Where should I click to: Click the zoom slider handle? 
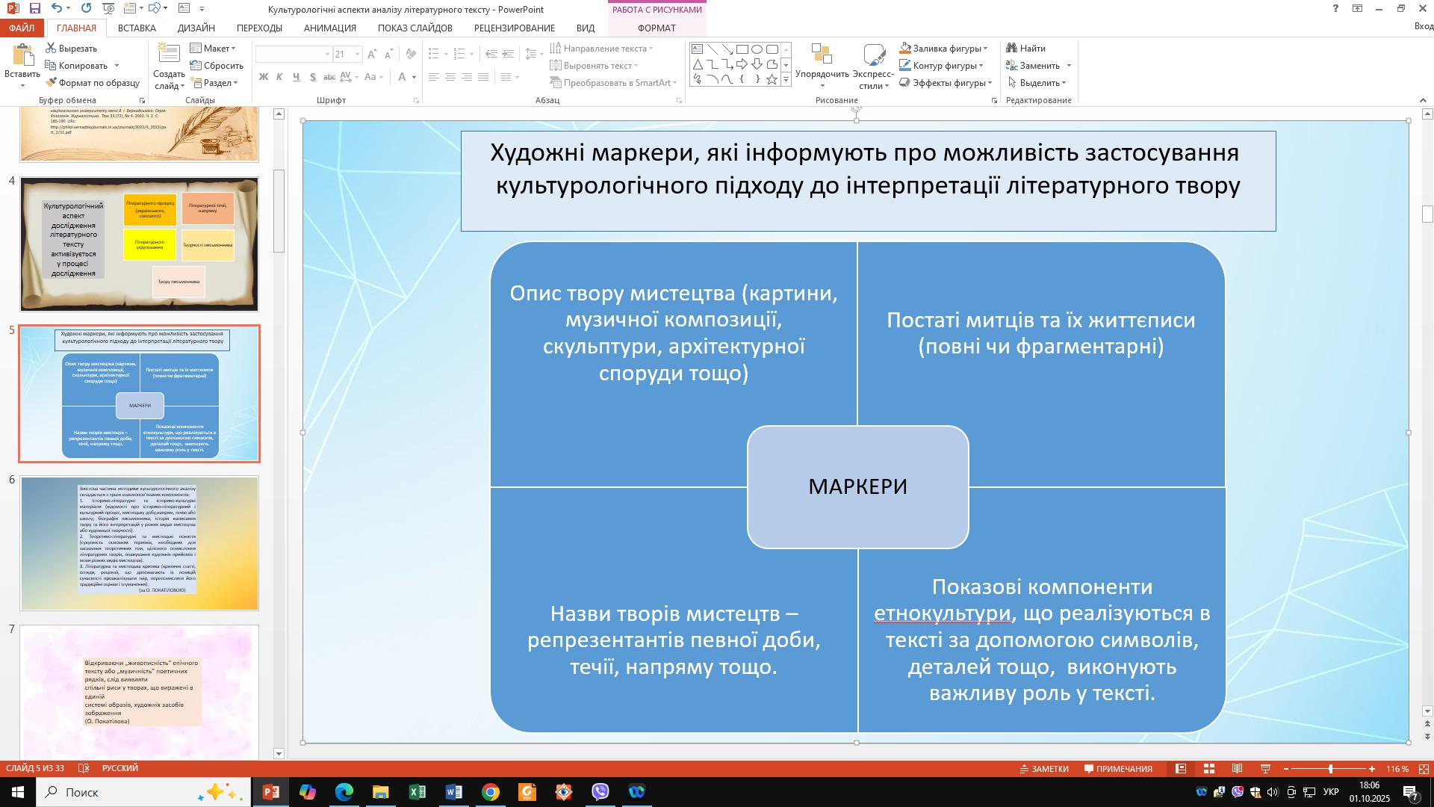[1330, 769]
